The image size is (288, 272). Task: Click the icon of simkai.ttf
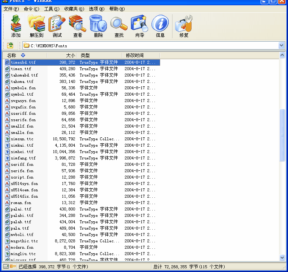point(7,145)
